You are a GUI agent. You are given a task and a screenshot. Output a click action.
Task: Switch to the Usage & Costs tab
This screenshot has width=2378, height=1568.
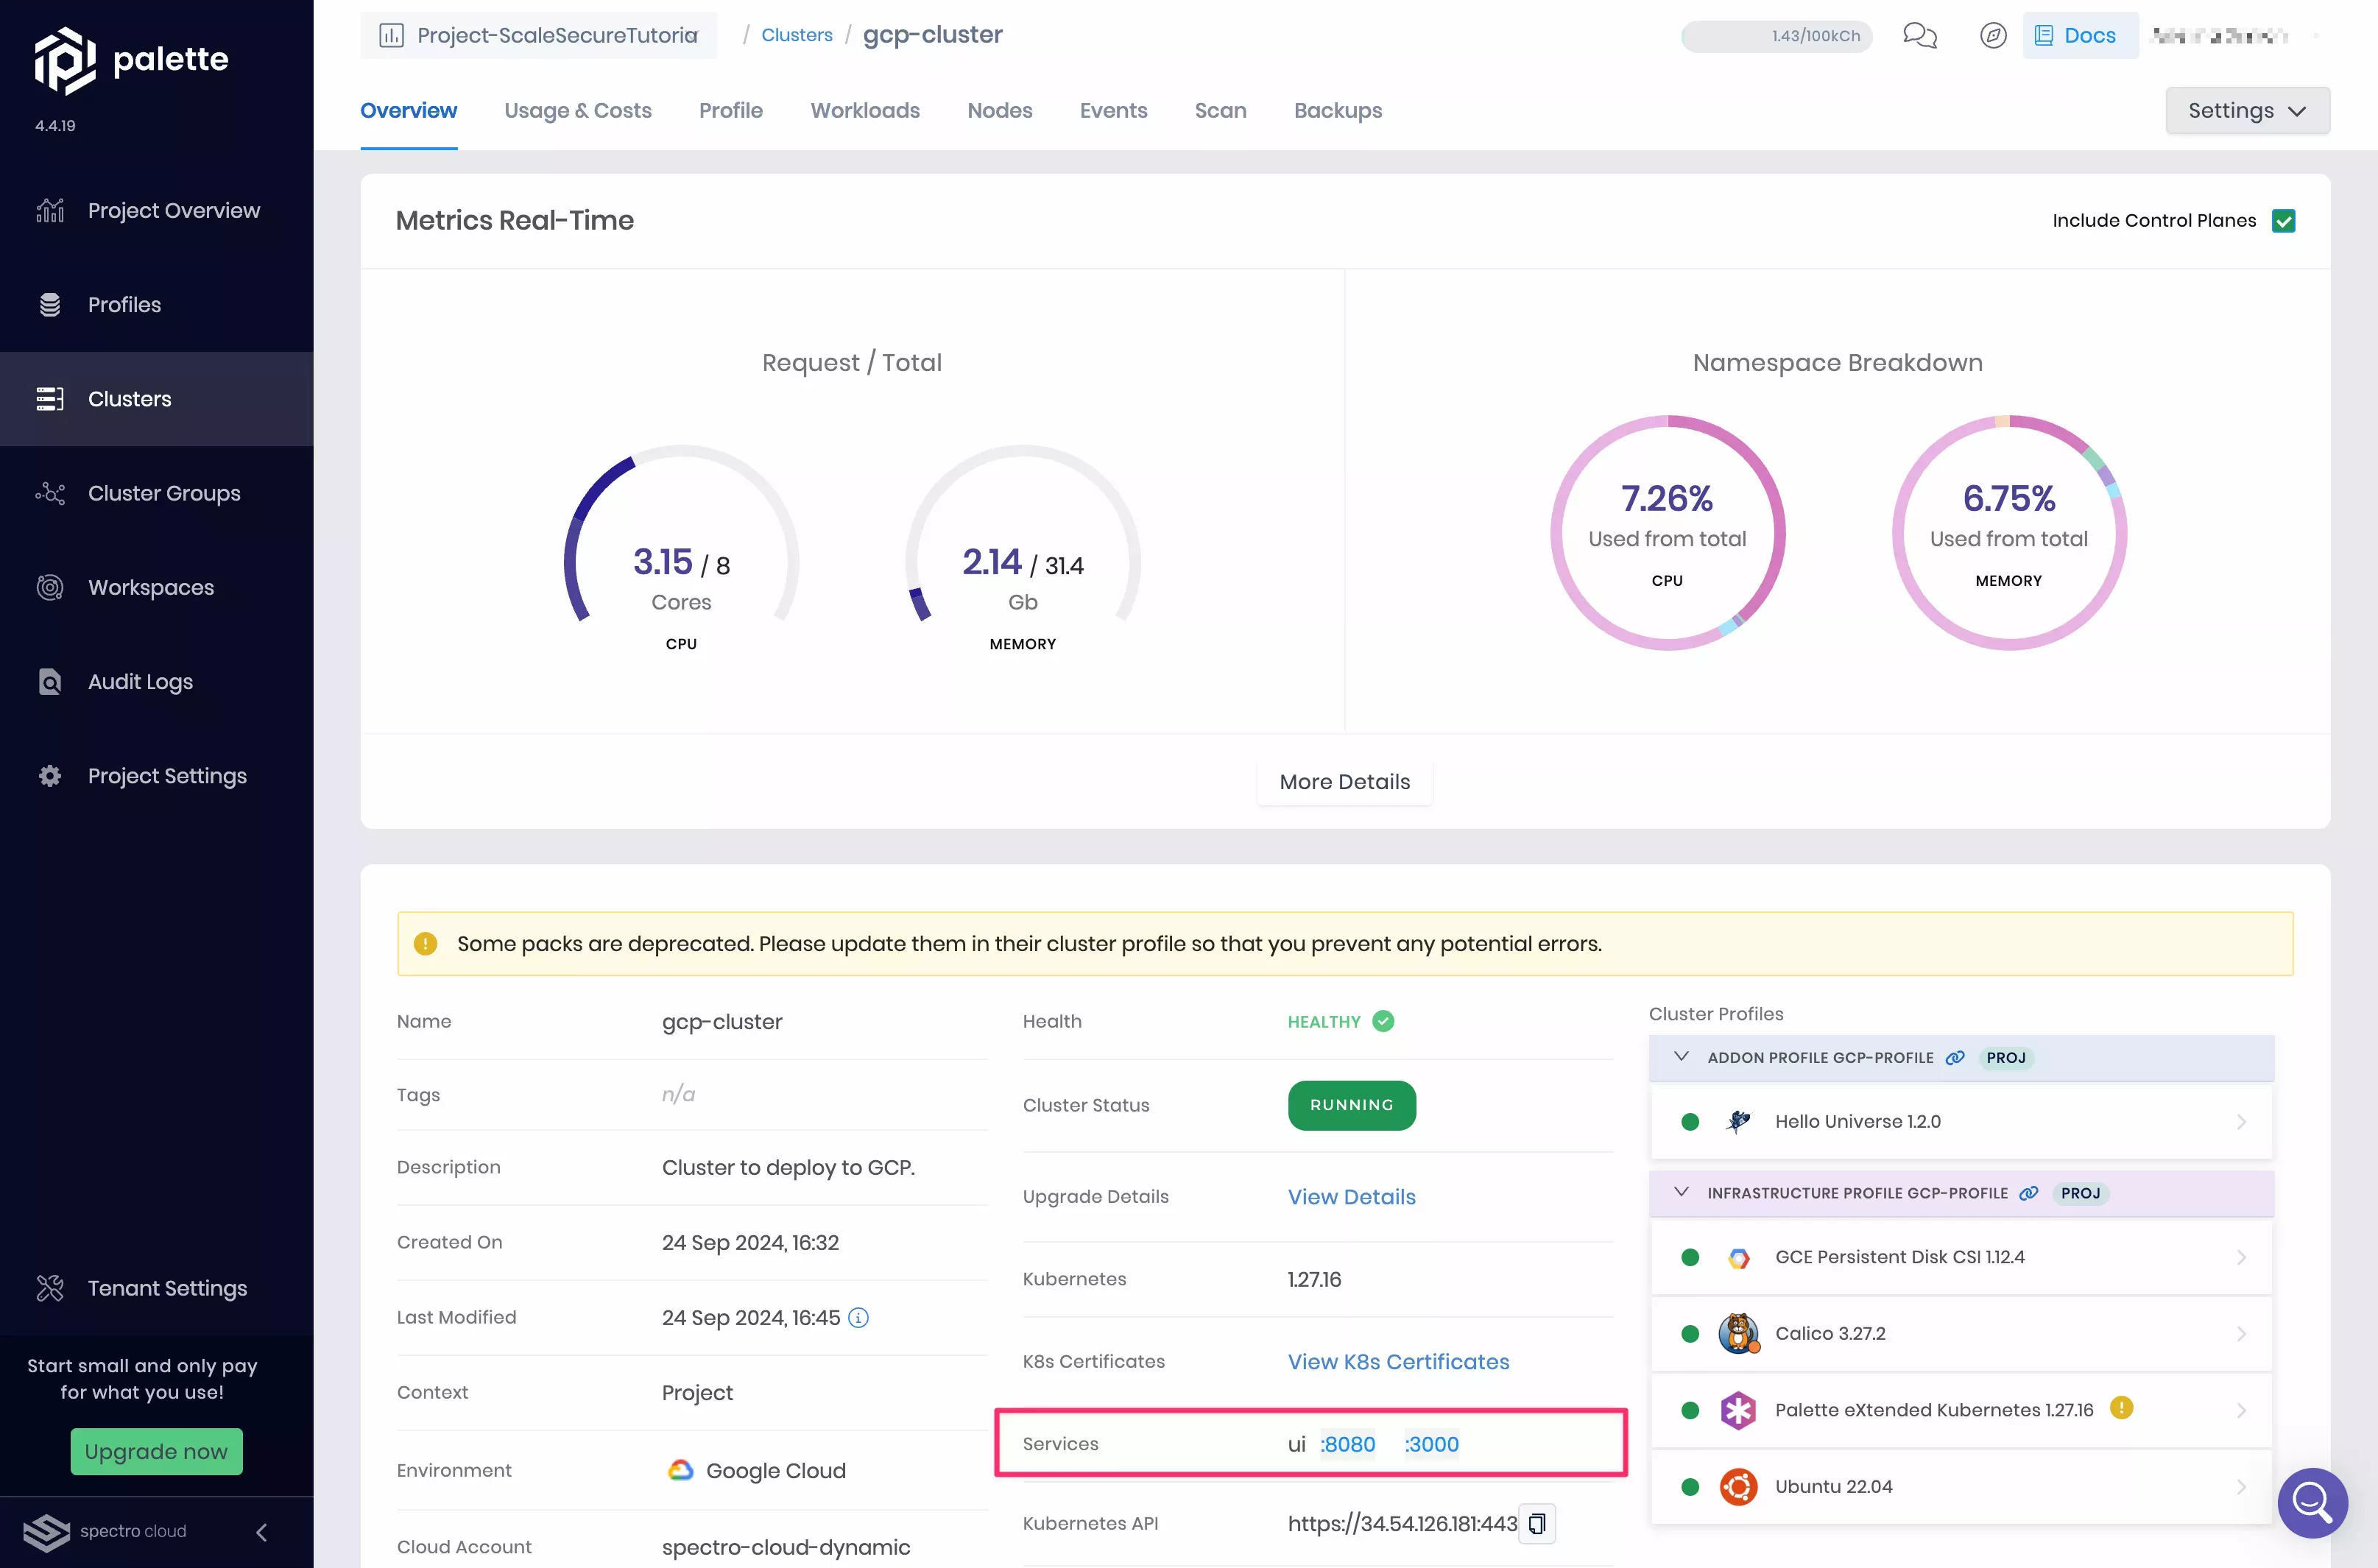578,110
